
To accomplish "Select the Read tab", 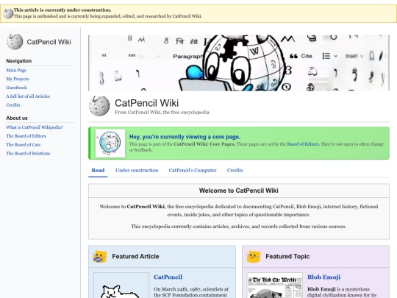I will [x=98, y=170].
